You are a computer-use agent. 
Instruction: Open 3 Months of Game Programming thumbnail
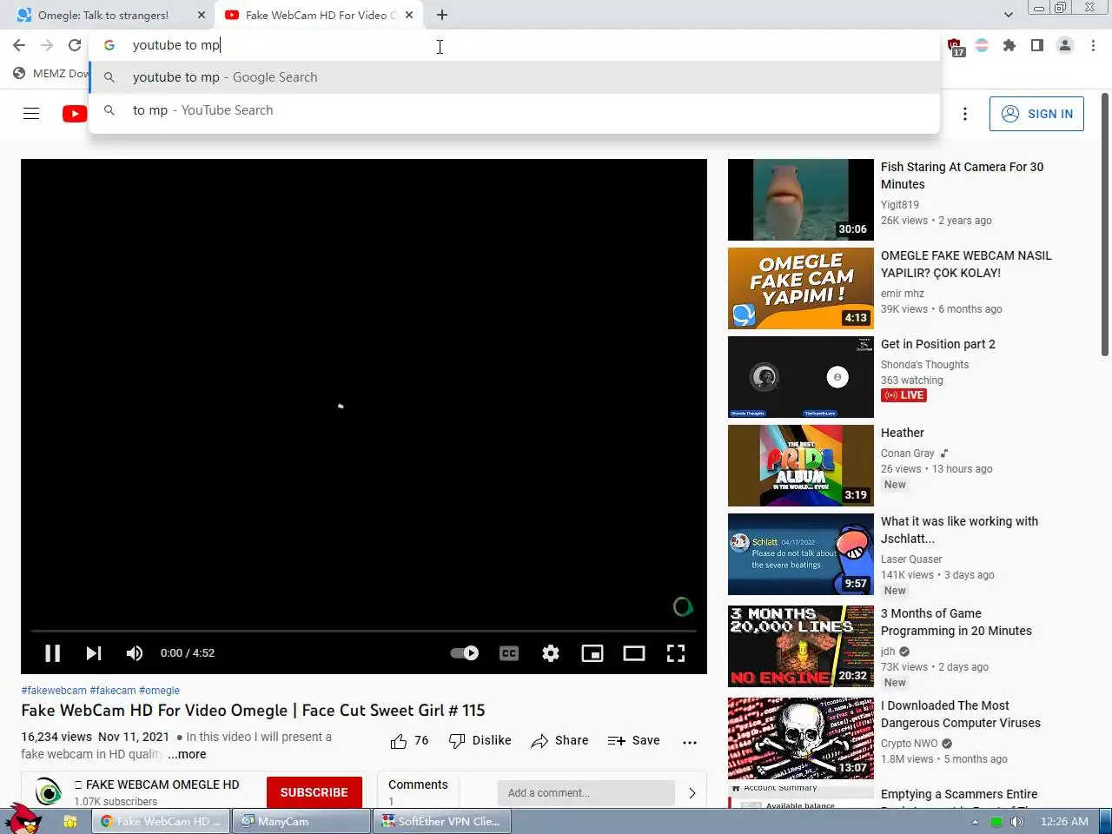801,646
